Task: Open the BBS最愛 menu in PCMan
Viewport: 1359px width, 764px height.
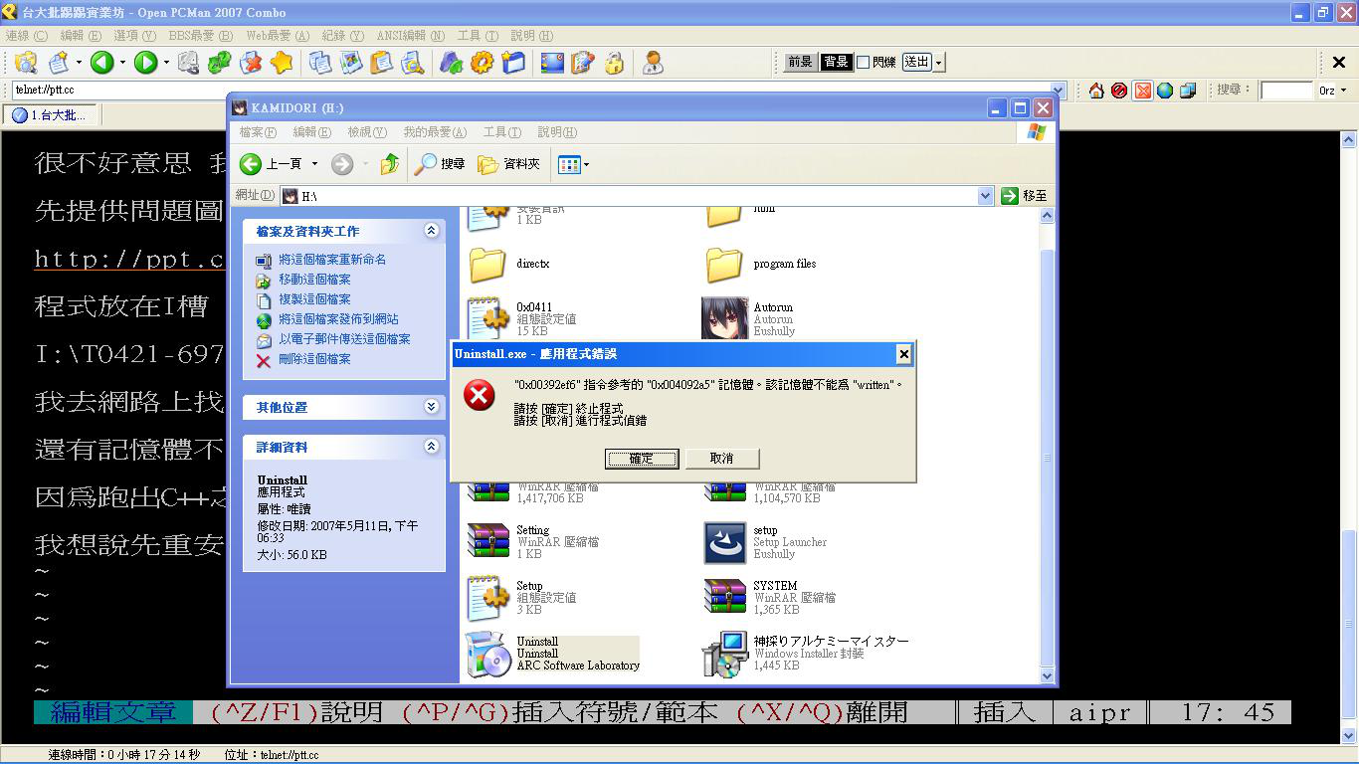Action: click(x=200, y=36)
